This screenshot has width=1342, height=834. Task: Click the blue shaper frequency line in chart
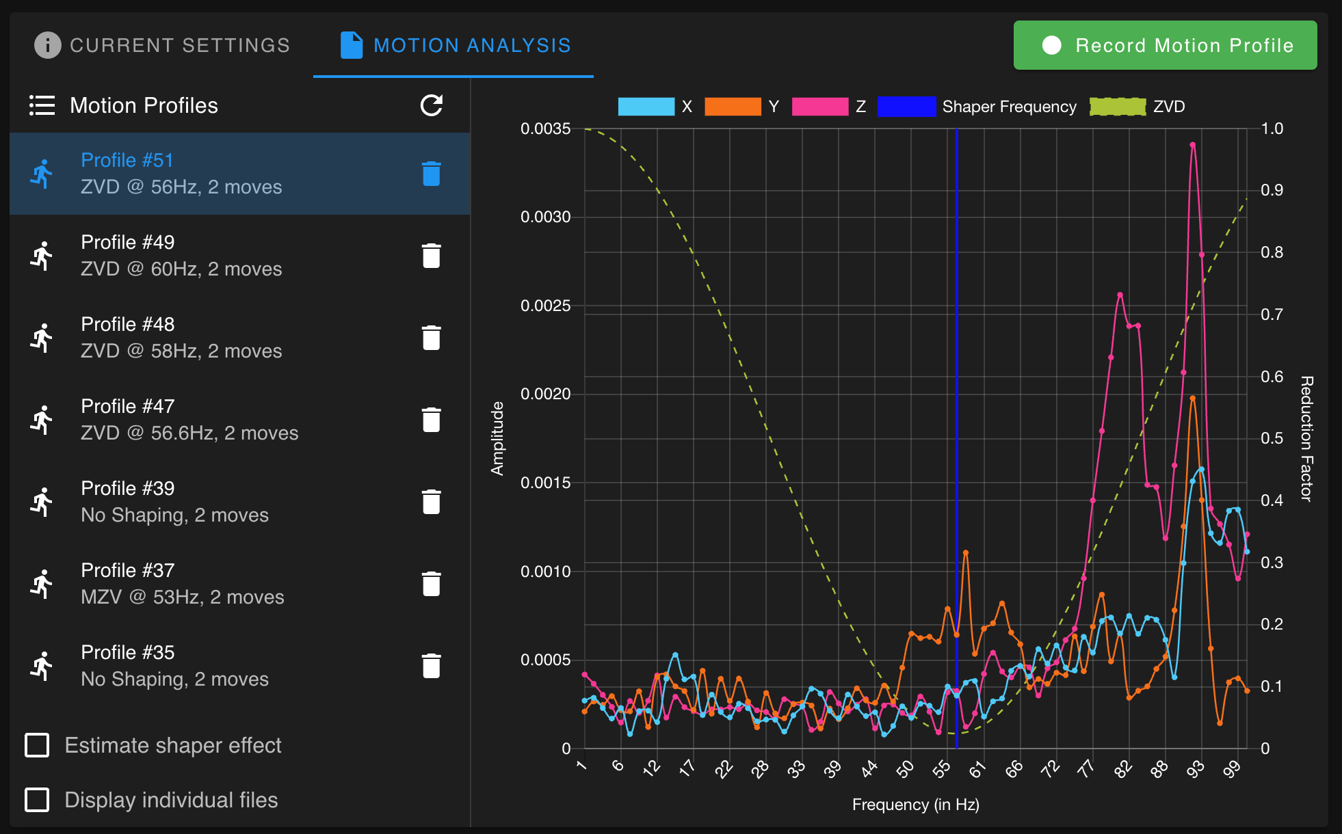tap(956, 438)
